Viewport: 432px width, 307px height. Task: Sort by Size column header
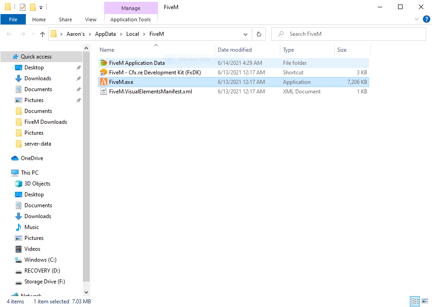tap(352, 50)
